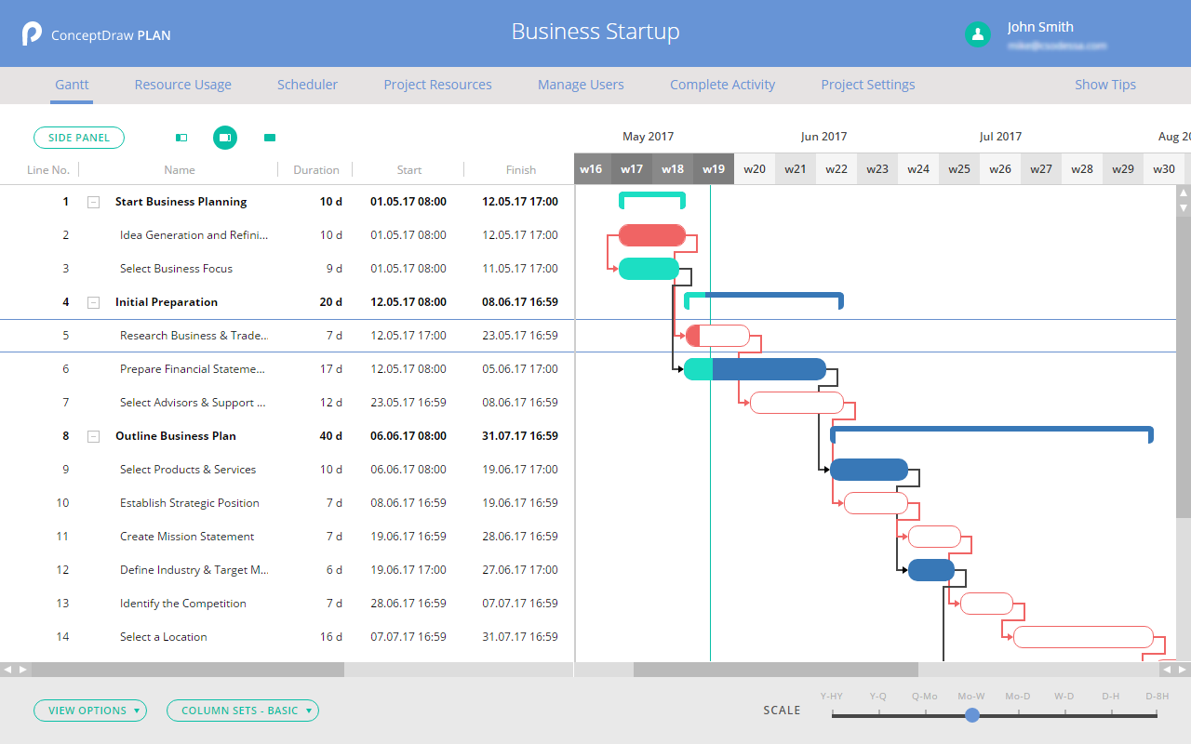Open the Column Sets - Basic dropdown

click(x=243, y=711)
